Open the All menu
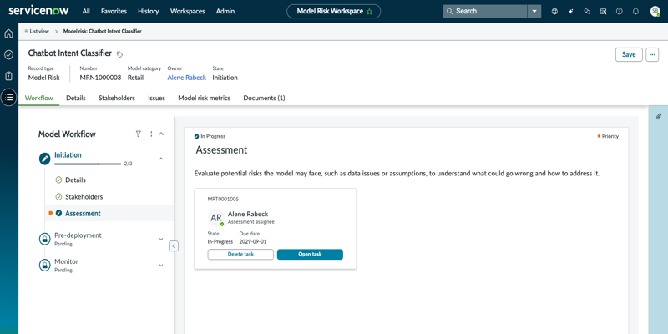 click(x=86, y=12)
